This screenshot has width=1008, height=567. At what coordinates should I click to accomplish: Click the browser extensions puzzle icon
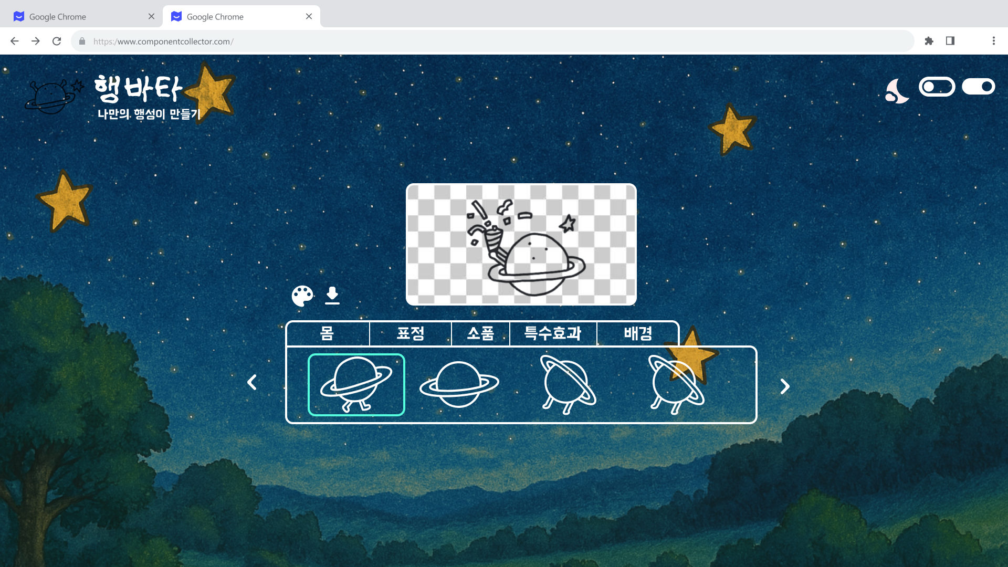tap(929, 41)
